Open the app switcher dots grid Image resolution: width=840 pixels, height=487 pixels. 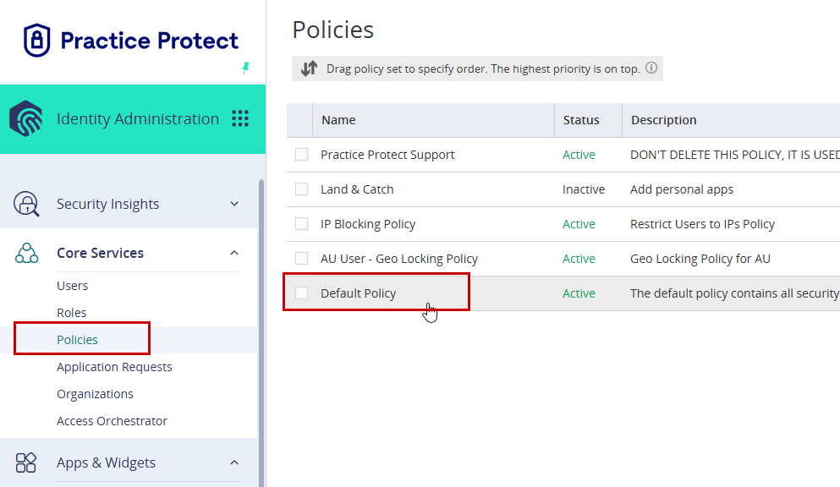coord(240,118)
